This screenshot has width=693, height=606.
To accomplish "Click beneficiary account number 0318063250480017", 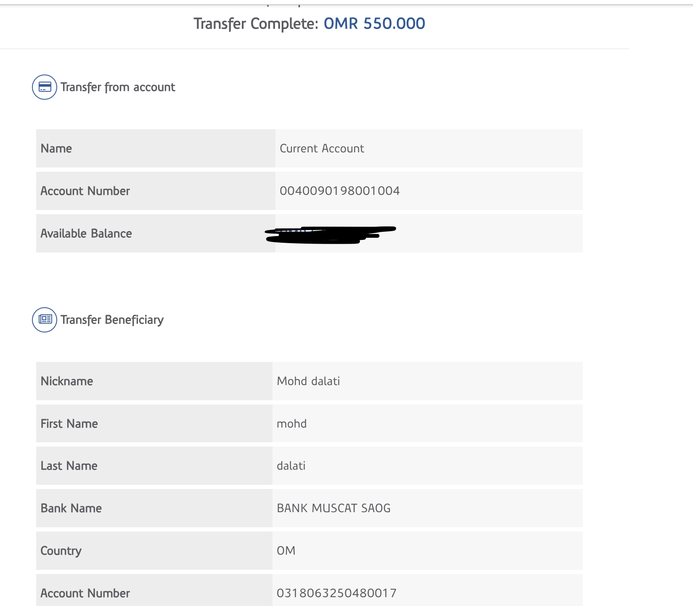I will 336,593.
